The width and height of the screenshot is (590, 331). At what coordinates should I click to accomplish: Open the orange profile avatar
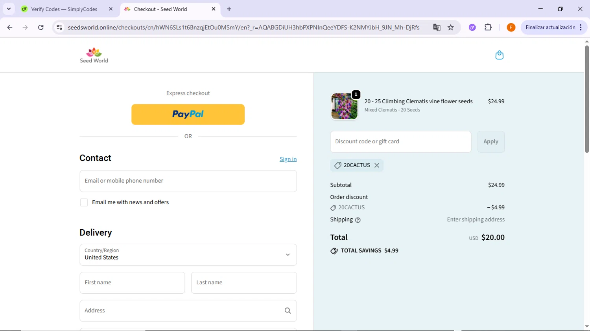coord(511,27)
